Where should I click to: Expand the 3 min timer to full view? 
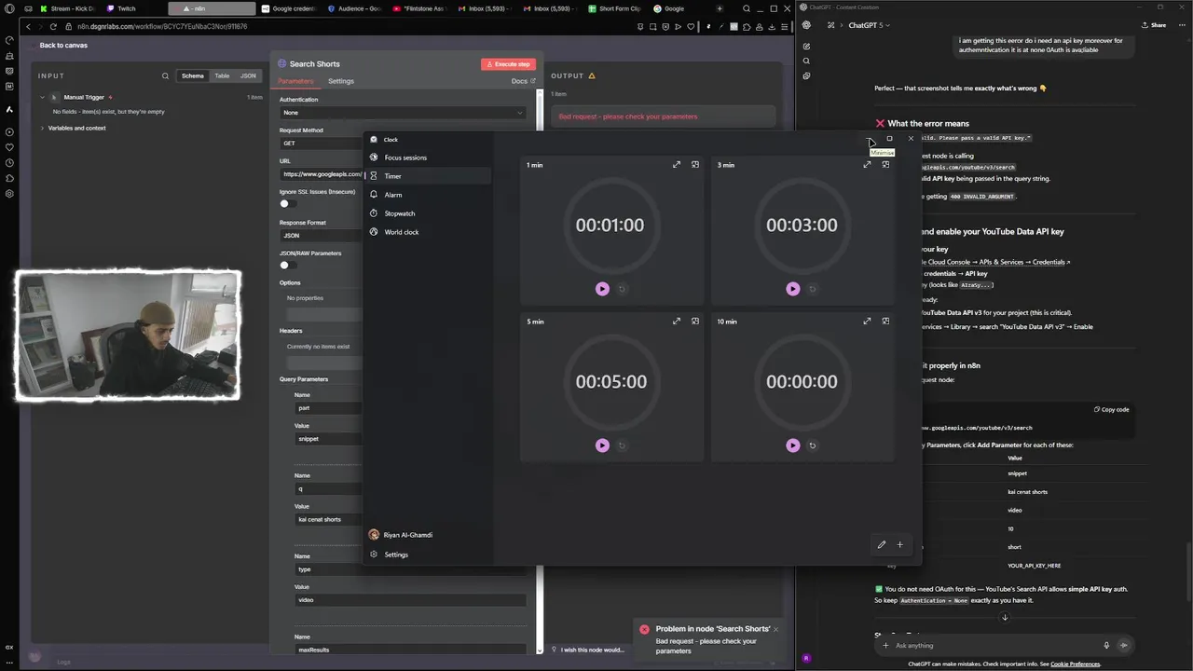(867, 165)
